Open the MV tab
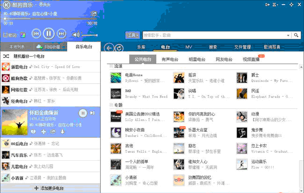The image size is (304, 193). click(x=188, y=47)
